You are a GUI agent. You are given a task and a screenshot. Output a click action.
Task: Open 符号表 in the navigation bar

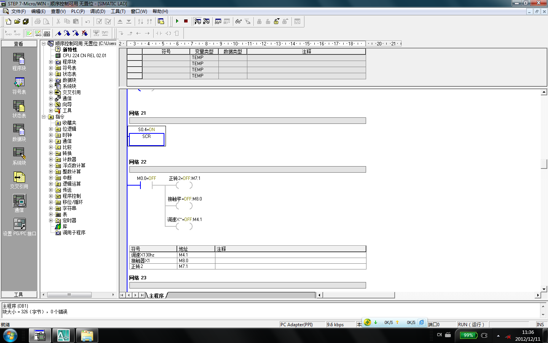point(19,86)
